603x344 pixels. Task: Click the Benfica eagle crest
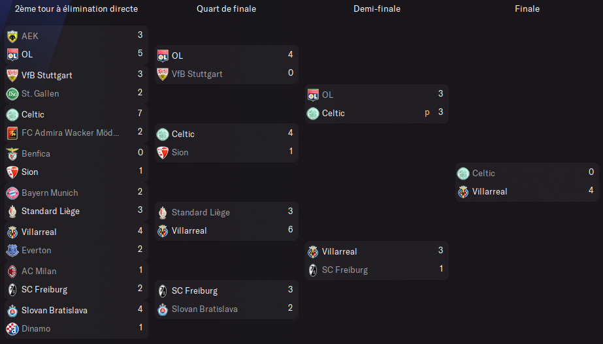tap(12, 154)
